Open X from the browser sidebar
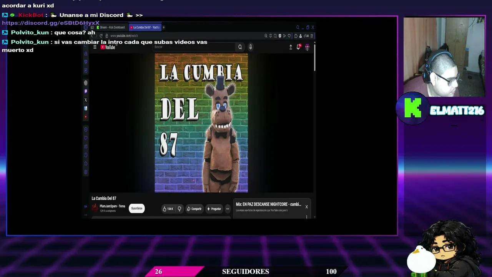492x277 pixels. 86,100
